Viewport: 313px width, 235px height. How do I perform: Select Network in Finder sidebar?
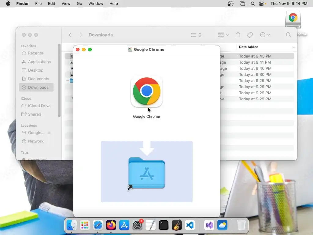click(x=36, y=141)
